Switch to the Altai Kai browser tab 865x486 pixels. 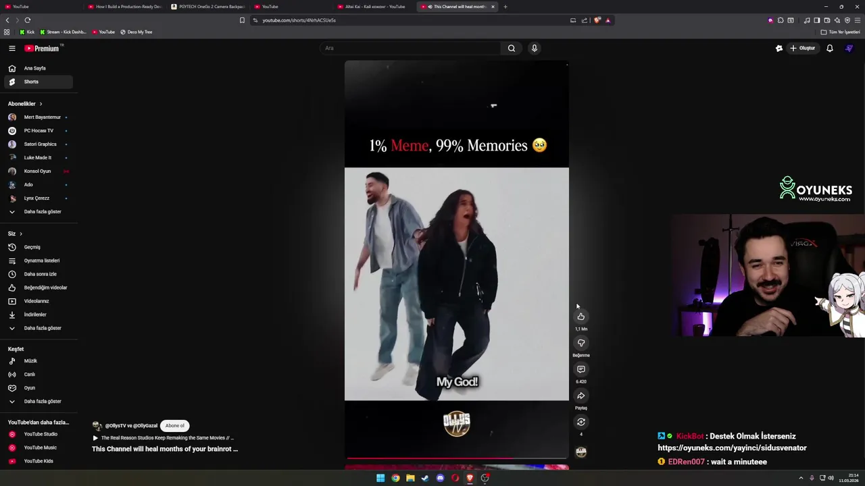[374, 7]
